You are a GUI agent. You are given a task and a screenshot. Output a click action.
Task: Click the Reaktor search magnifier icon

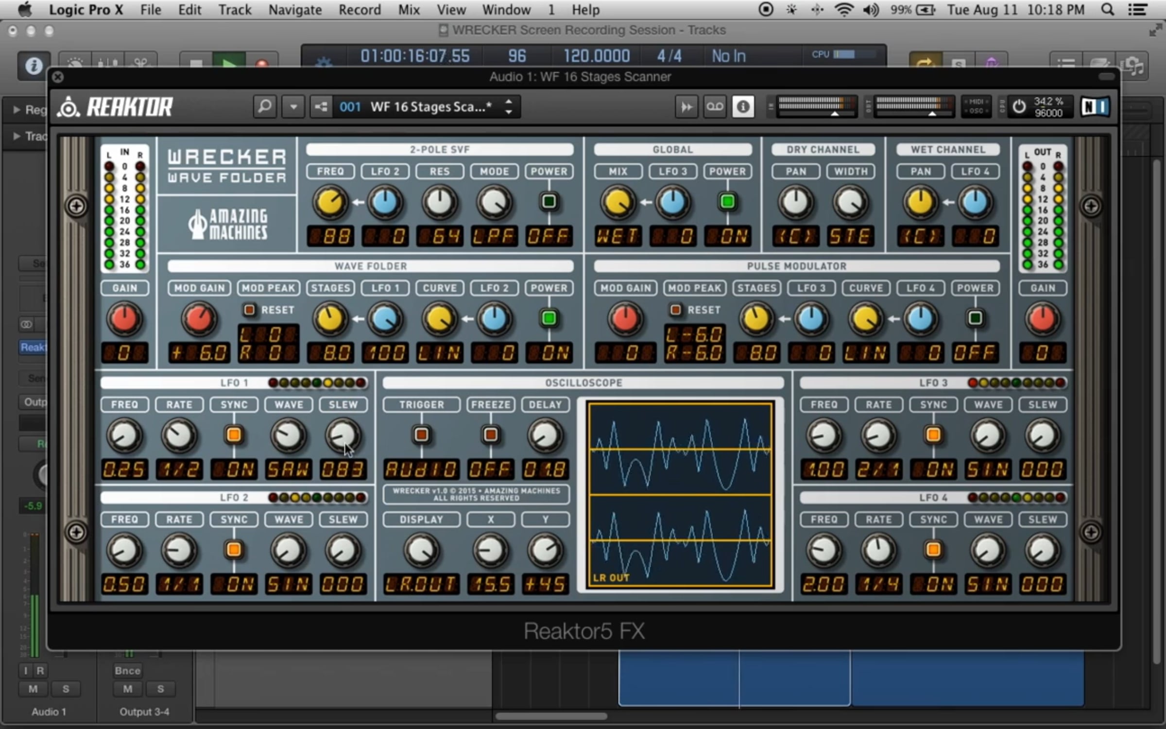tap(265, 106)
